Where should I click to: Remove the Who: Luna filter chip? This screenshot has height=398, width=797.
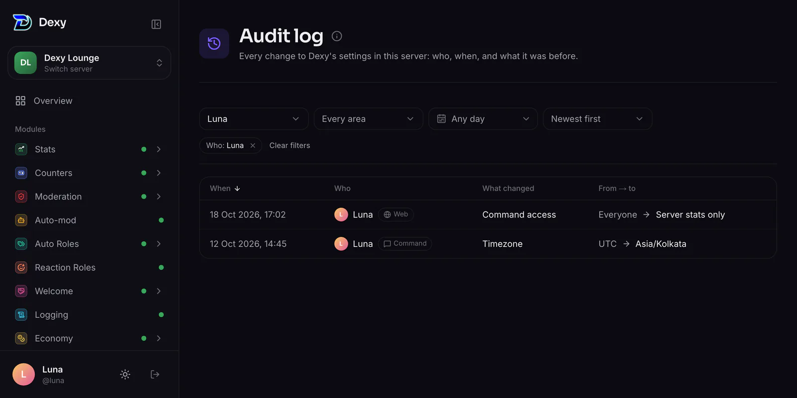point(253,146)
